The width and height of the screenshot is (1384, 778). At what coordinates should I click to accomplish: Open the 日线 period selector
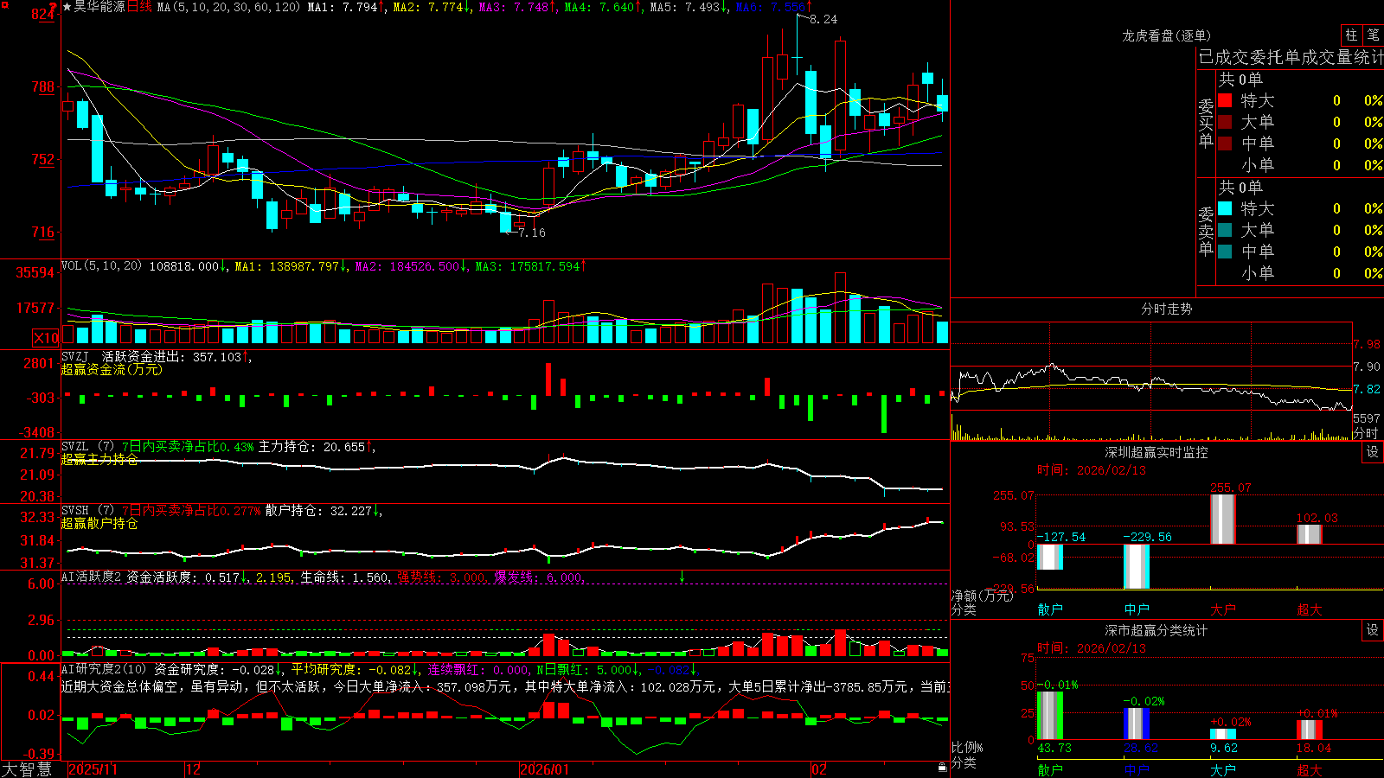point(139,7)
